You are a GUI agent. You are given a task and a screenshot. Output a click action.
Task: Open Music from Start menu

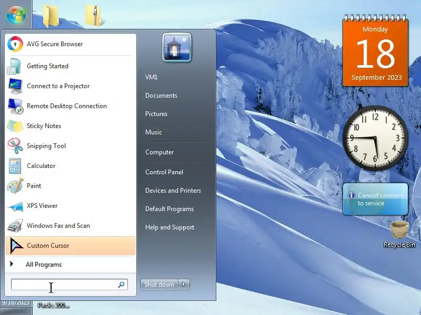[154, 132]
